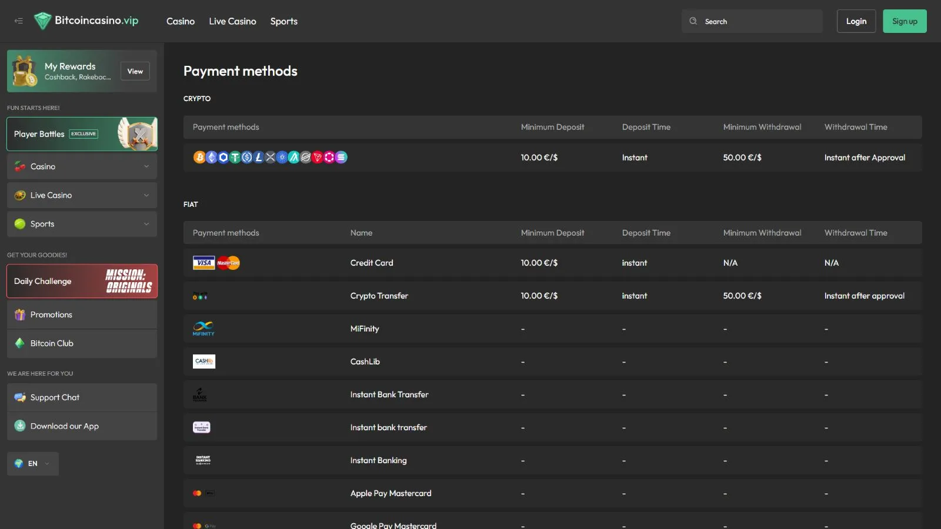This screenshot has width=941, height=529.
Task: Open Live Casino in top navigation
Action: (x=232, y=21)
